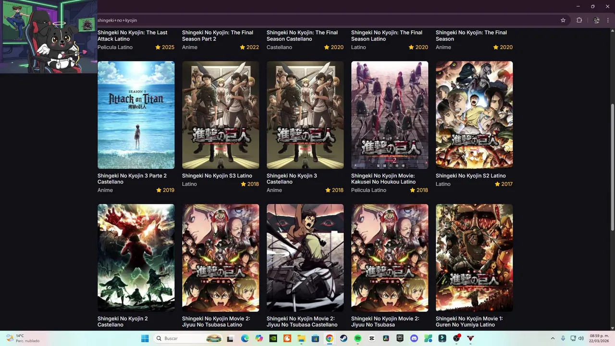Open the Shingeki No Kyojin S2 Latino poster

tap(474, 115)
